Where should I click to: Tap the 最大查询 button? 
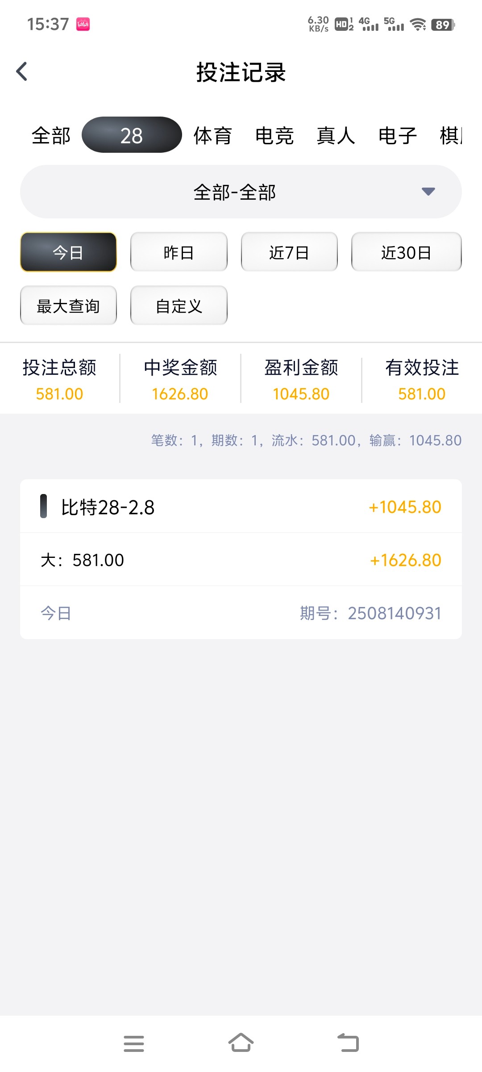pyautogui.click(x=68, y=306)
